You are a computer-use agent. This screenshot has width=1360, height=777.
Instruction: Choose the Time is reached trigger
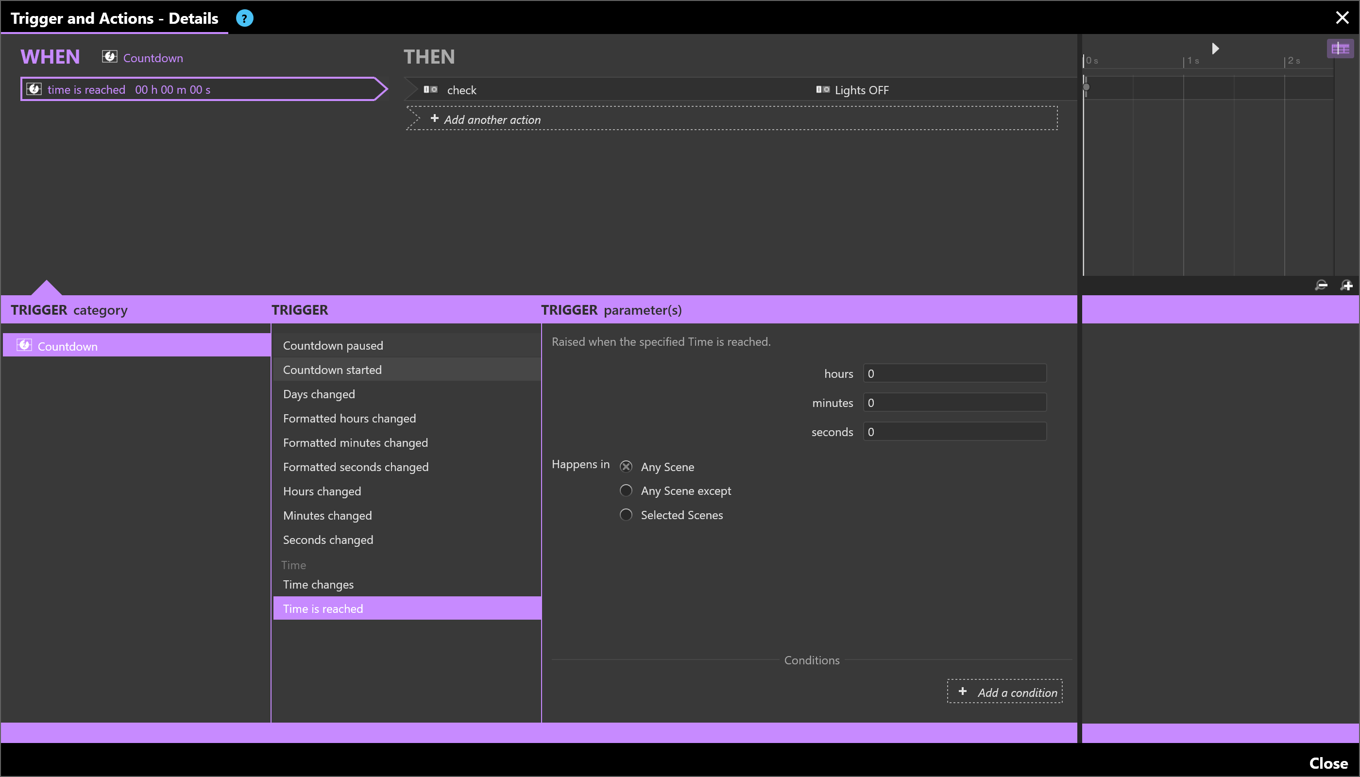(407, 608)
